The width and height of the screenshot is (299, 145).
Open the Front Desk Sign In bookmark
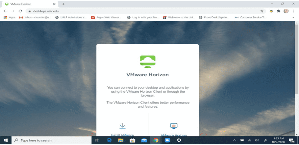pos(214,17)
